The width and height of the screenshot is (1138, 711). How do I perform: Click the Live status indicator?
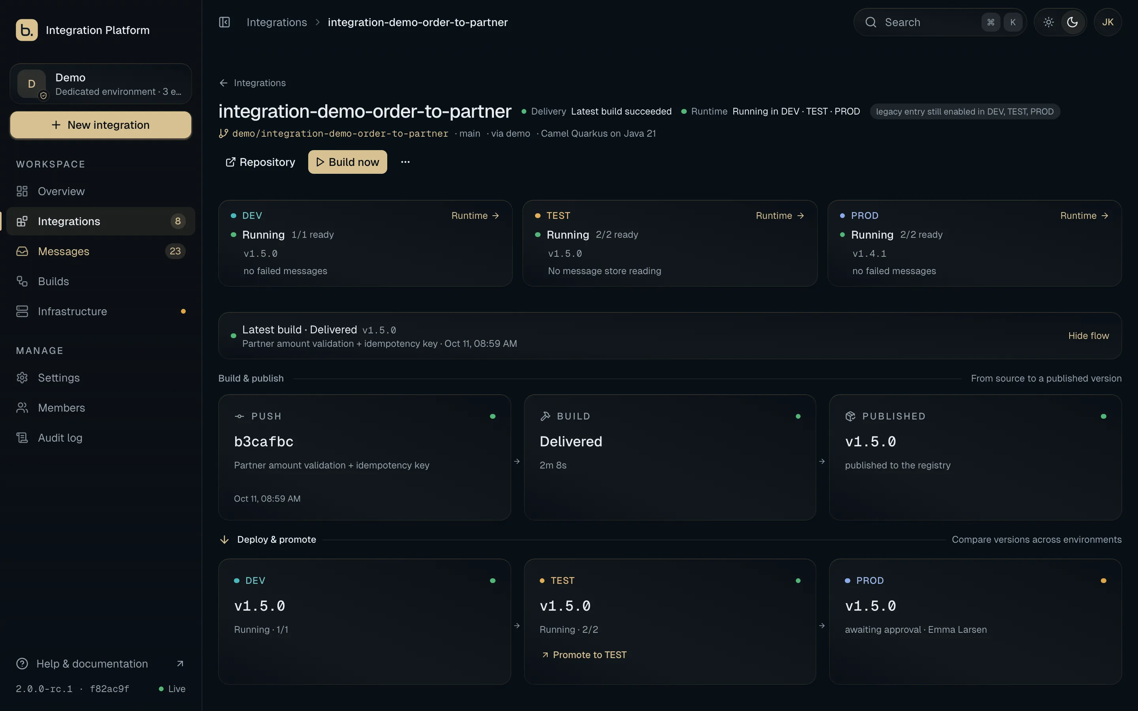click(172, 688)
